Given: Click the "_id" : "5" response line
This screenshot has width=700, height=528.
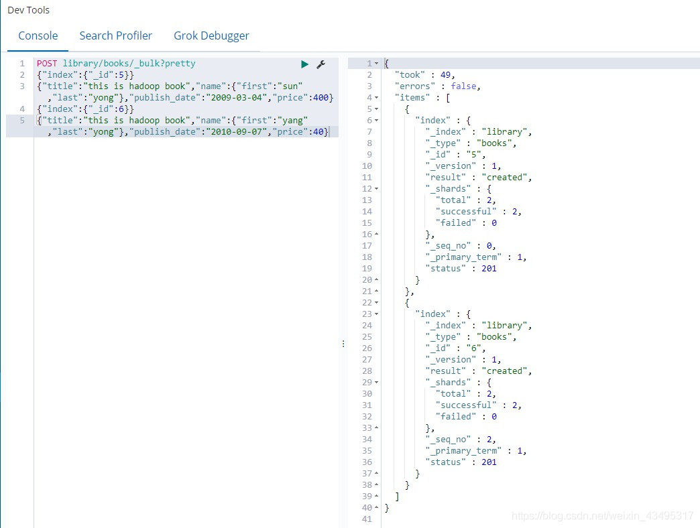Looking at the screenshot, I should 455,154.
